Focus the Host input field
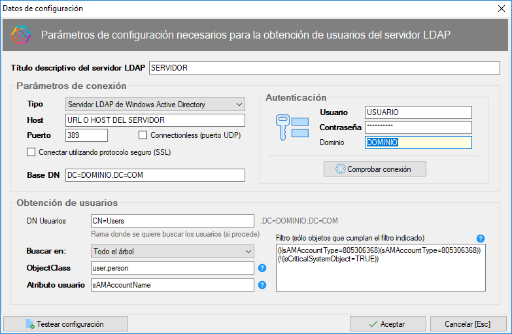The width and height of the screenshot is (512, 334). [155, 120]
